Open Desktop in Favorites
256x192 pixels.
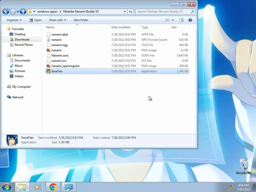[20, 34]
